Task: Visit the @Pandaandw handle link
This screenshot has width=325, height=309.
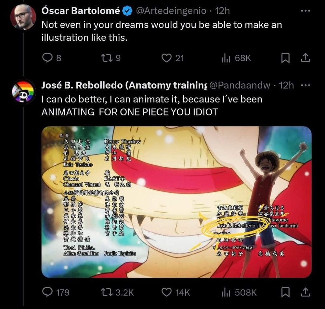Action: coord(240,85)
